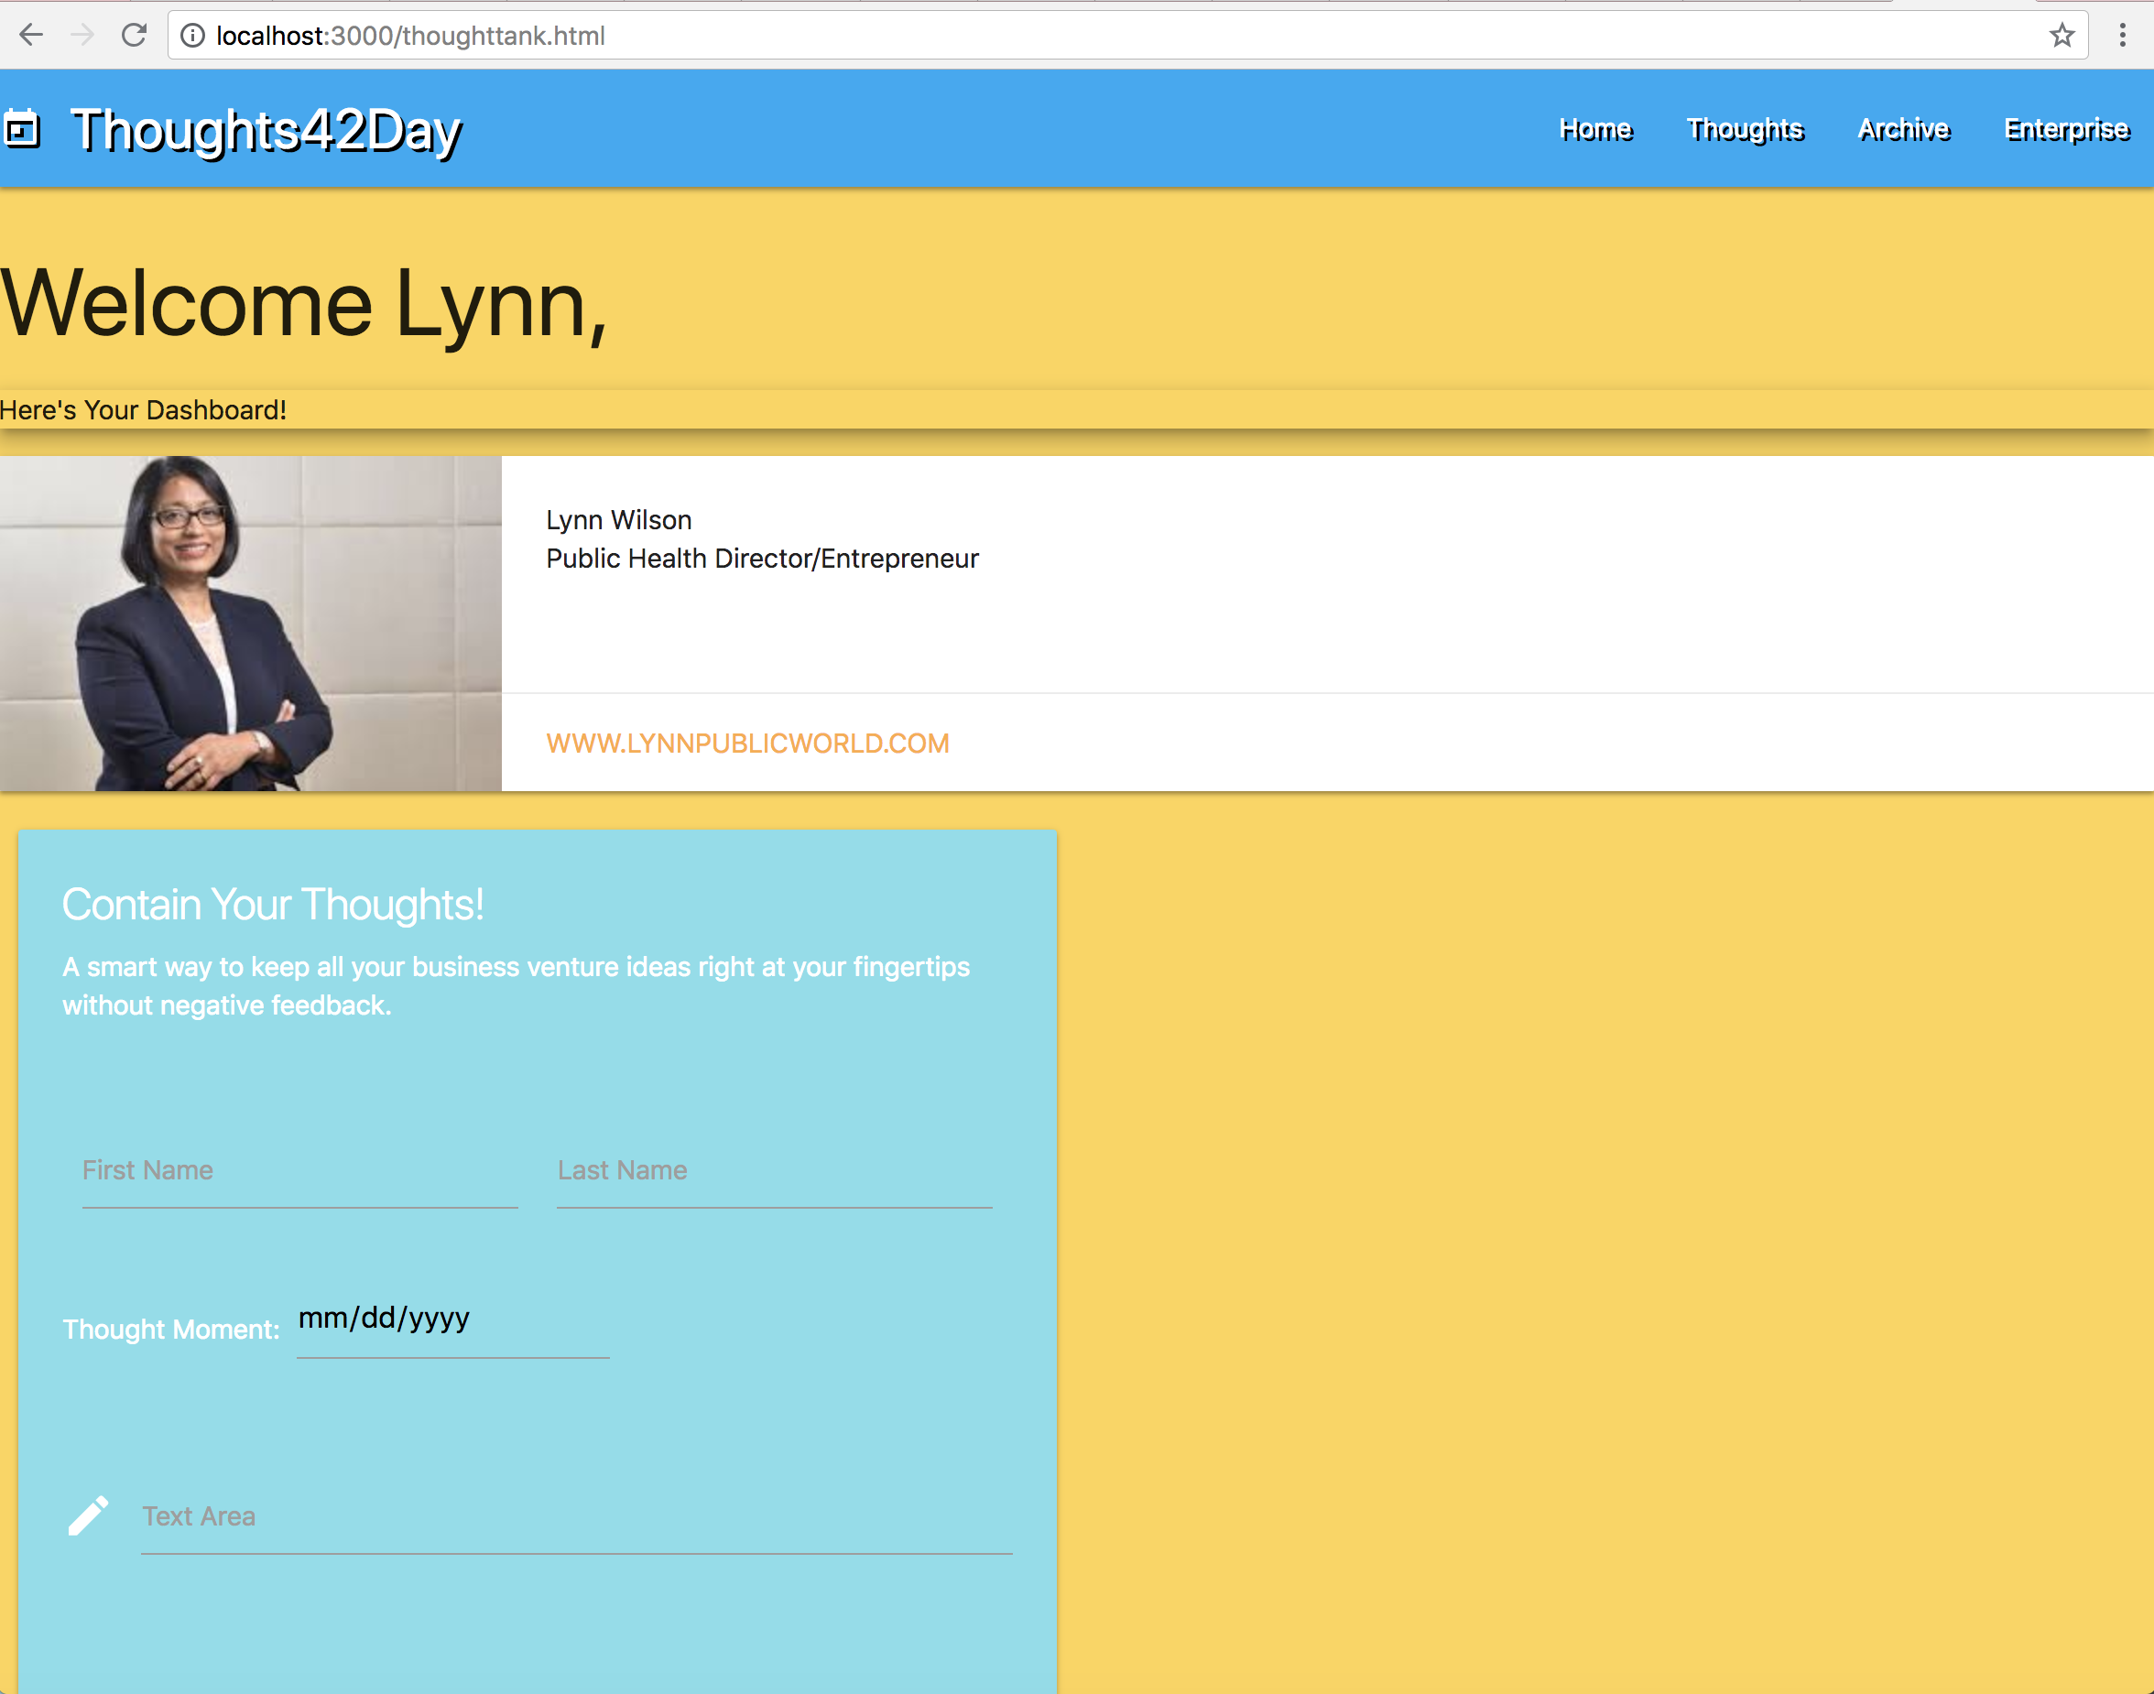Click the site info icon in address bar
The image size is (2154, 1694).
[x=192, y=36]
